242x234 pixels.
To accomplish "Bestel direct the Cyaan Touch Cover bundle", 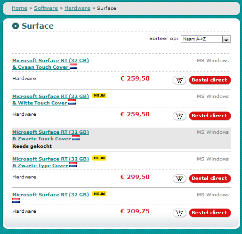I will coord(210,80).
